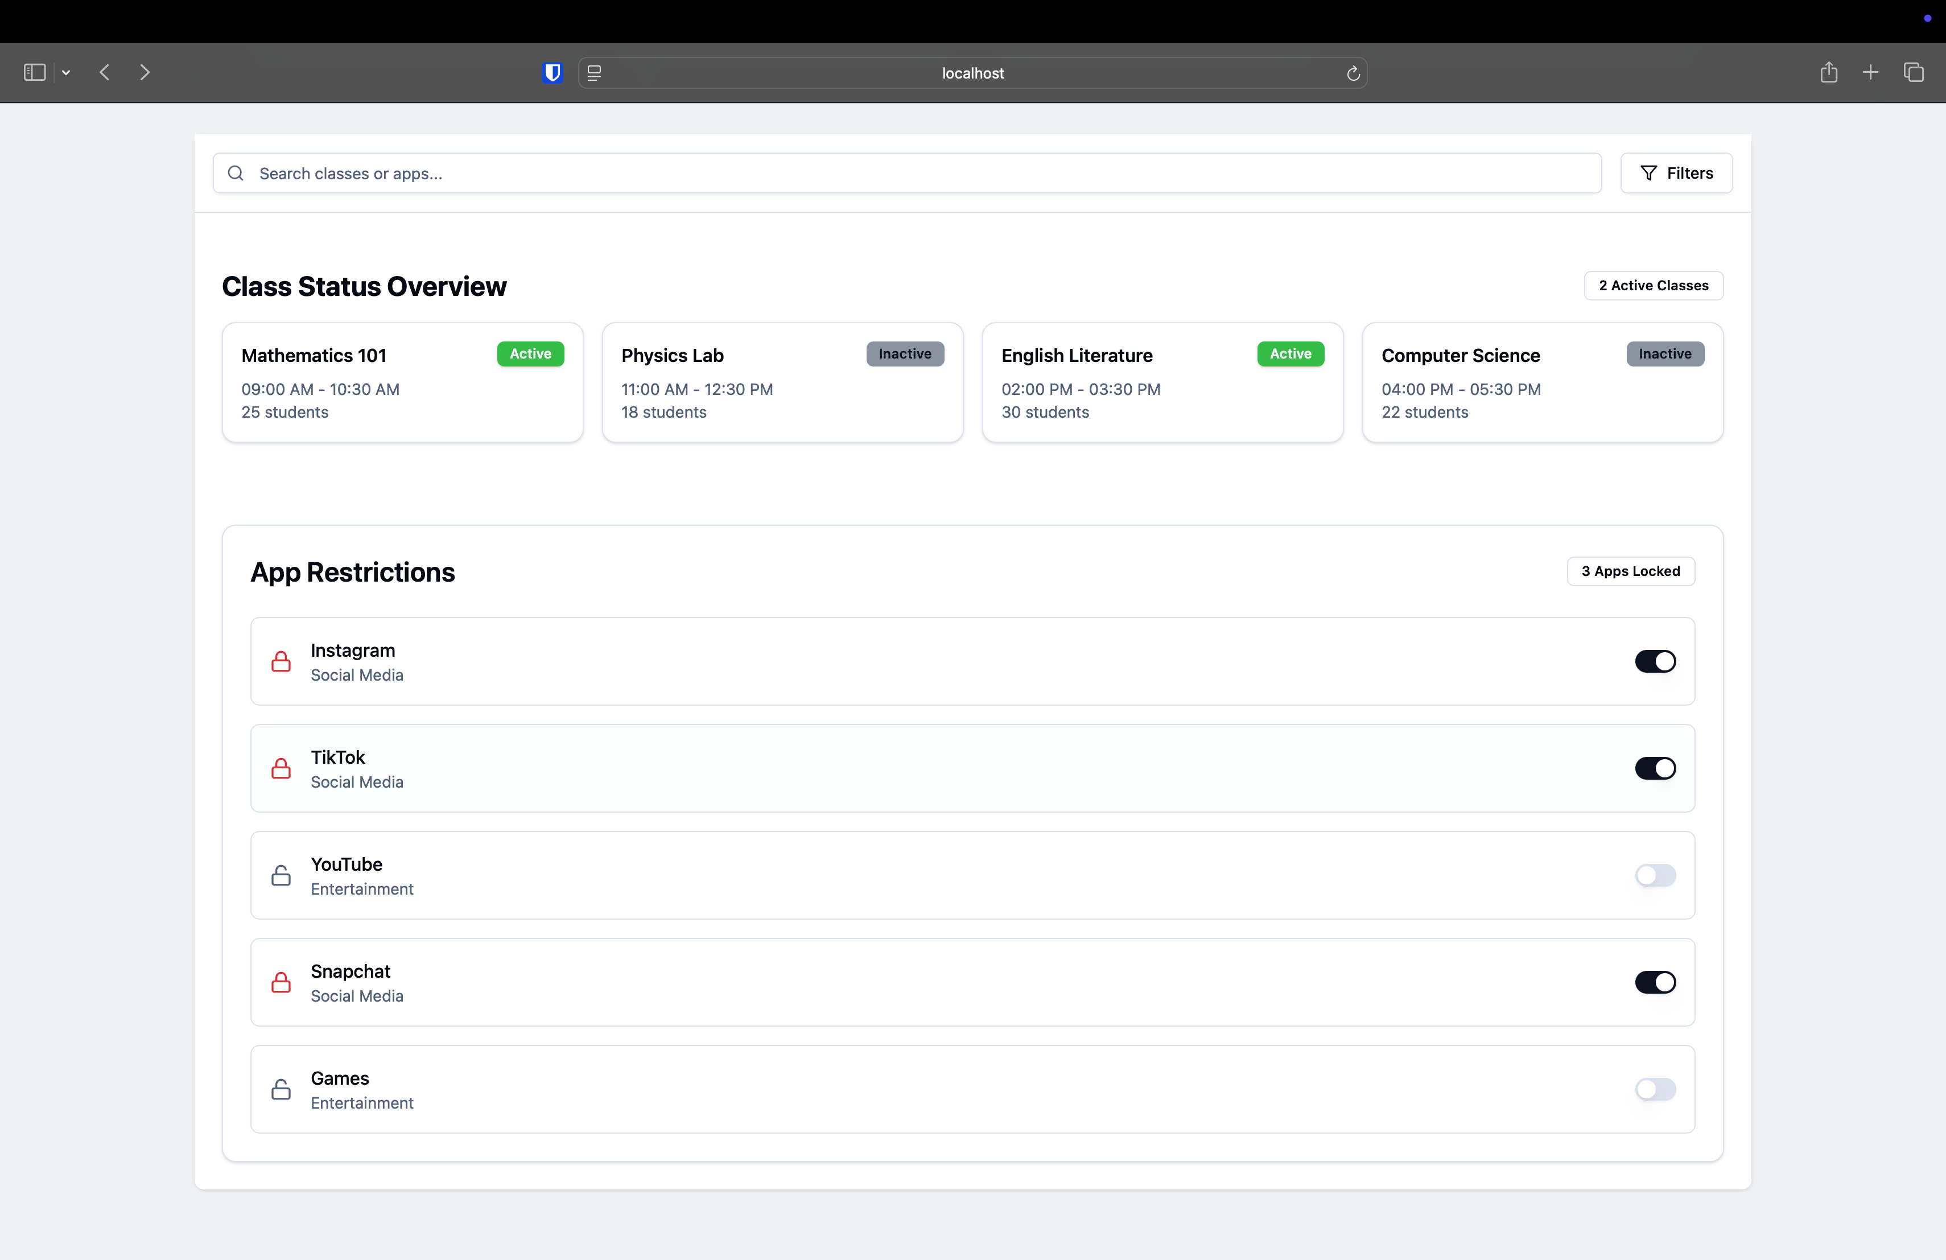Click the red lock icon beside Snapchat
The width and height of the screenshot is (1946, 1260).
pos(281,982)
